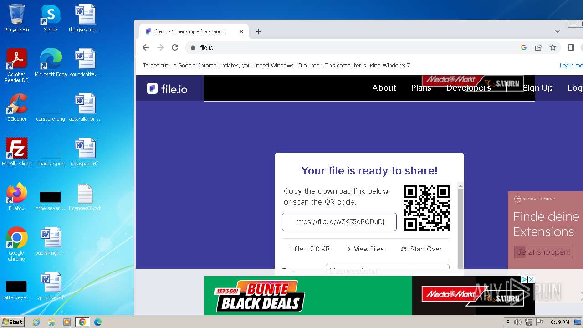Open publishingin Word document icon
The width and height of the screenshot is (583, 328).
coord(51,241)
